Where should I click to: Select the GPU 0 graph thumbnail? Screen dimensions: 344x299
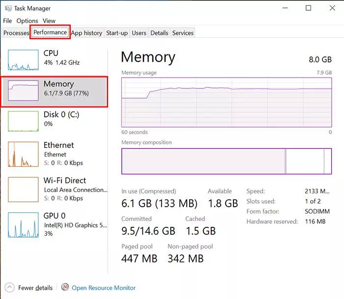coord(23,225)
